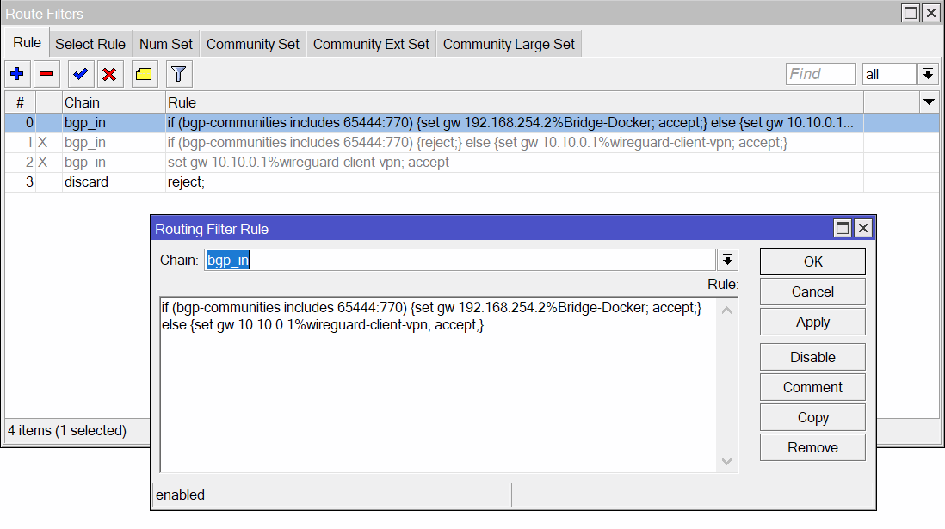
Task: Click the Copy button
Action: click(812, 417)
